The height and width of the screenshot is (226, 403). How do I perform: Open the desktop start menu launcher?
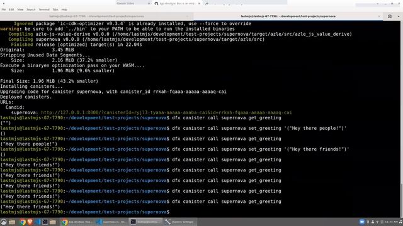coord(3,222)
